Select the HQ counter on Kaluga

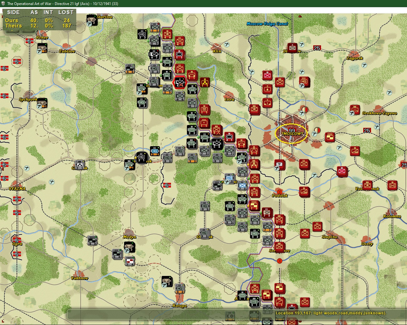coord(180,288)
